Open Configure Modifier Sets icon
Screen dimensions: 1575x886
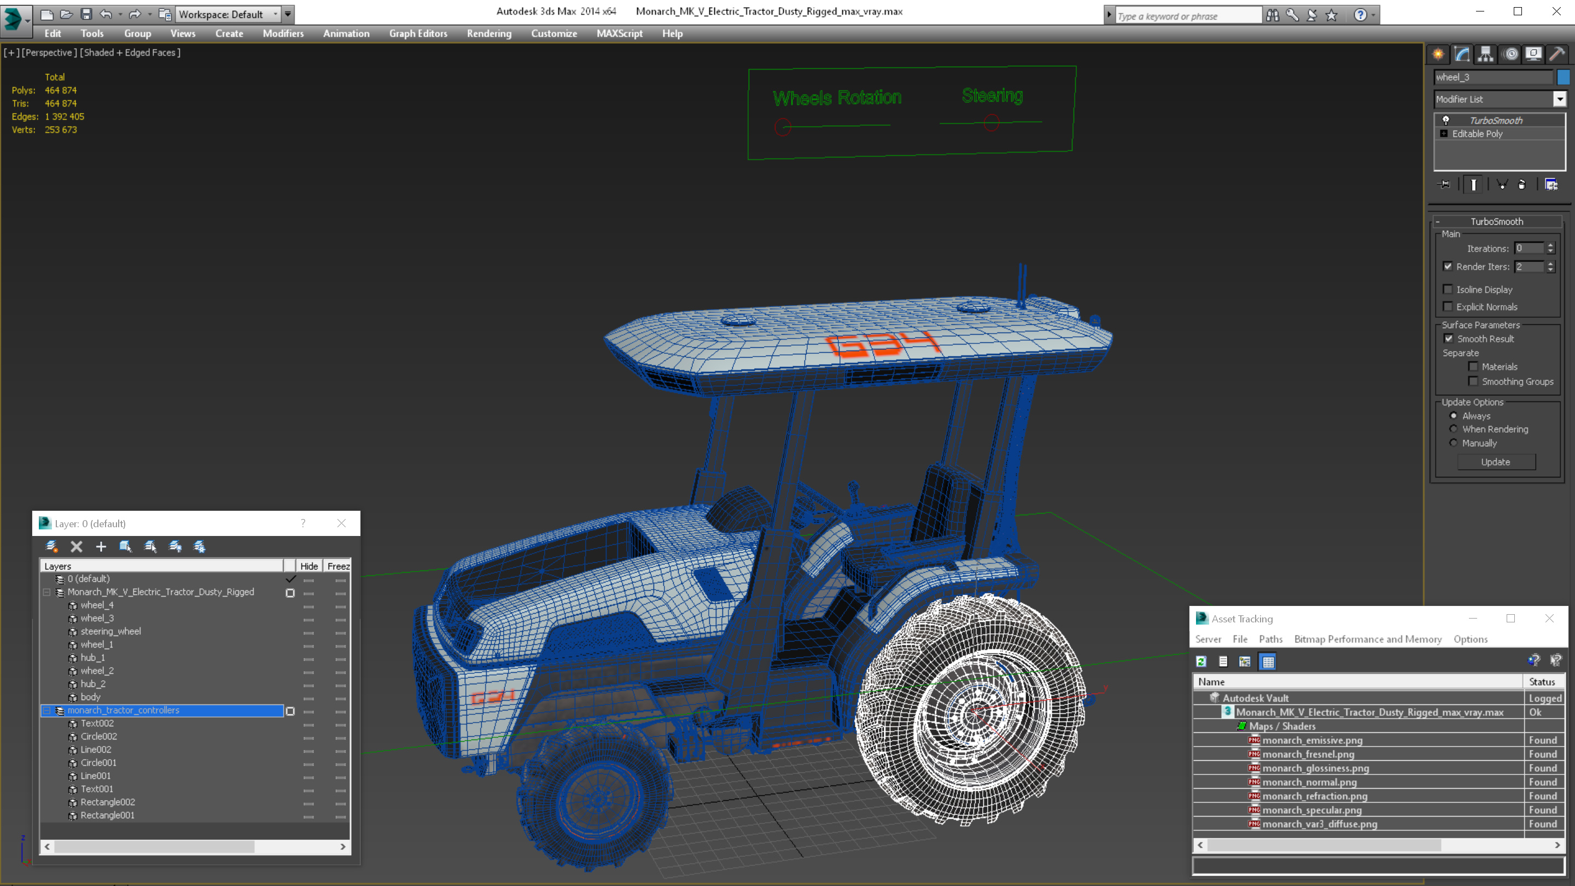1551,184
